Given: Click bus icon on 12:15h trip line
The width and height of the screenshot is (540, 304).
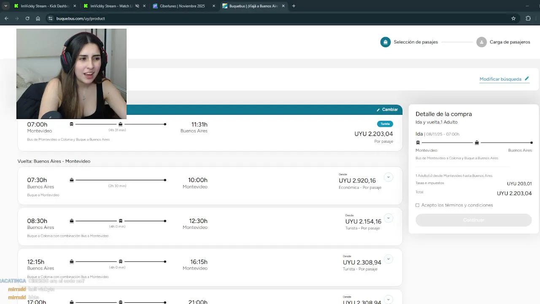Looking at the screenshot, I should [x=121, y=262].
